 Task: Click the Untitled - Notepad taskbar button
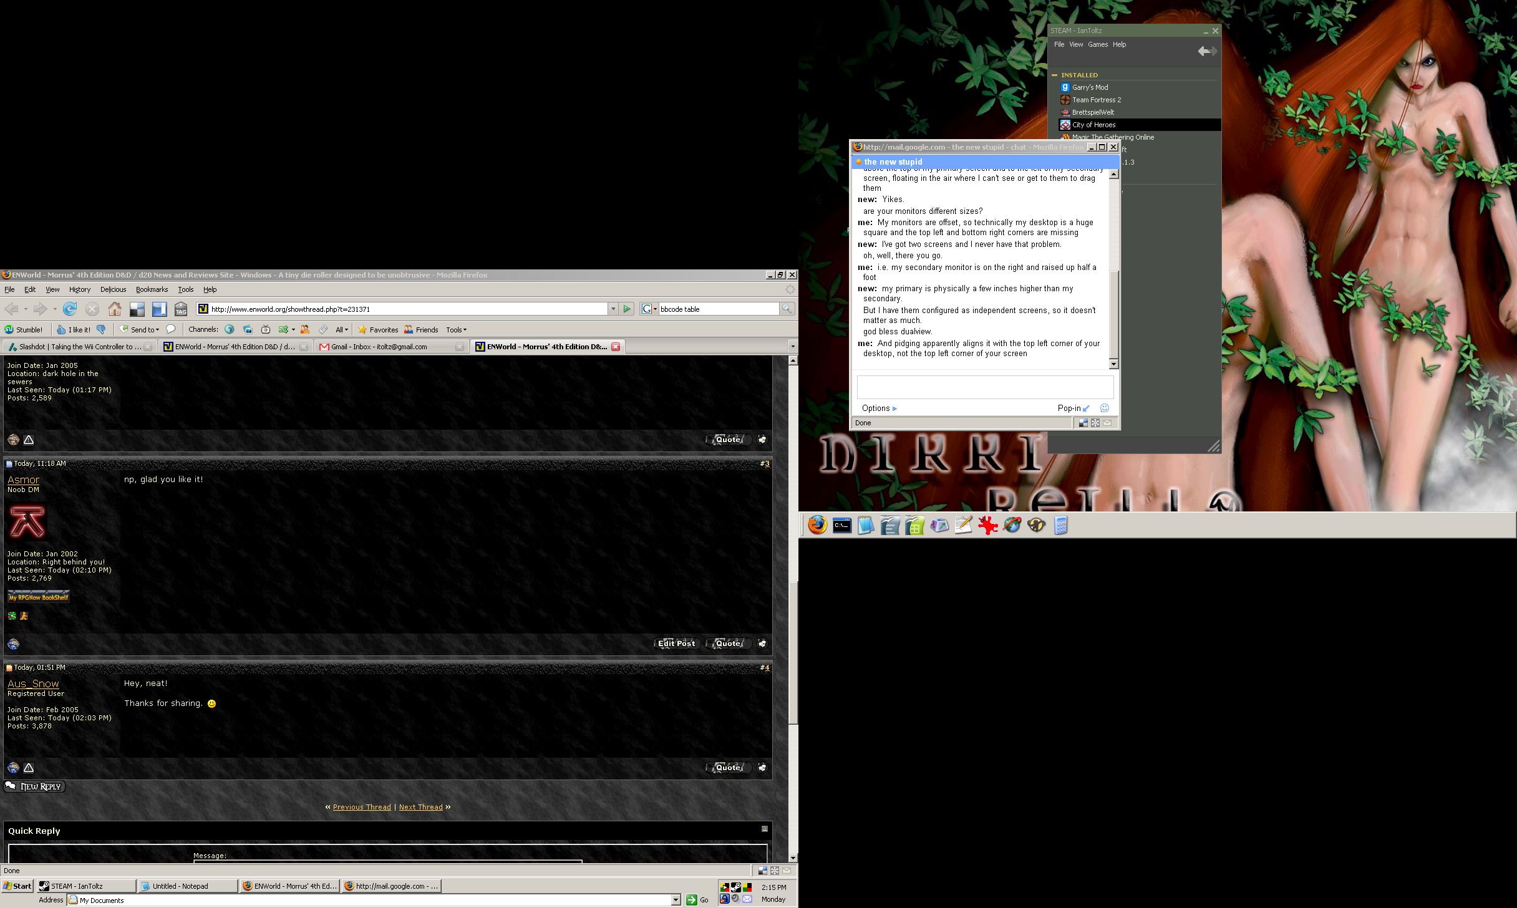pos(187,886)
